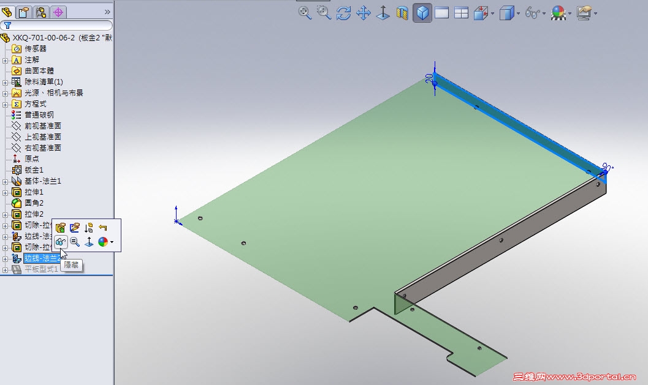Click the Display Style box icon
The width and height of the screenshot is (648, 385).
coord(506,13)
